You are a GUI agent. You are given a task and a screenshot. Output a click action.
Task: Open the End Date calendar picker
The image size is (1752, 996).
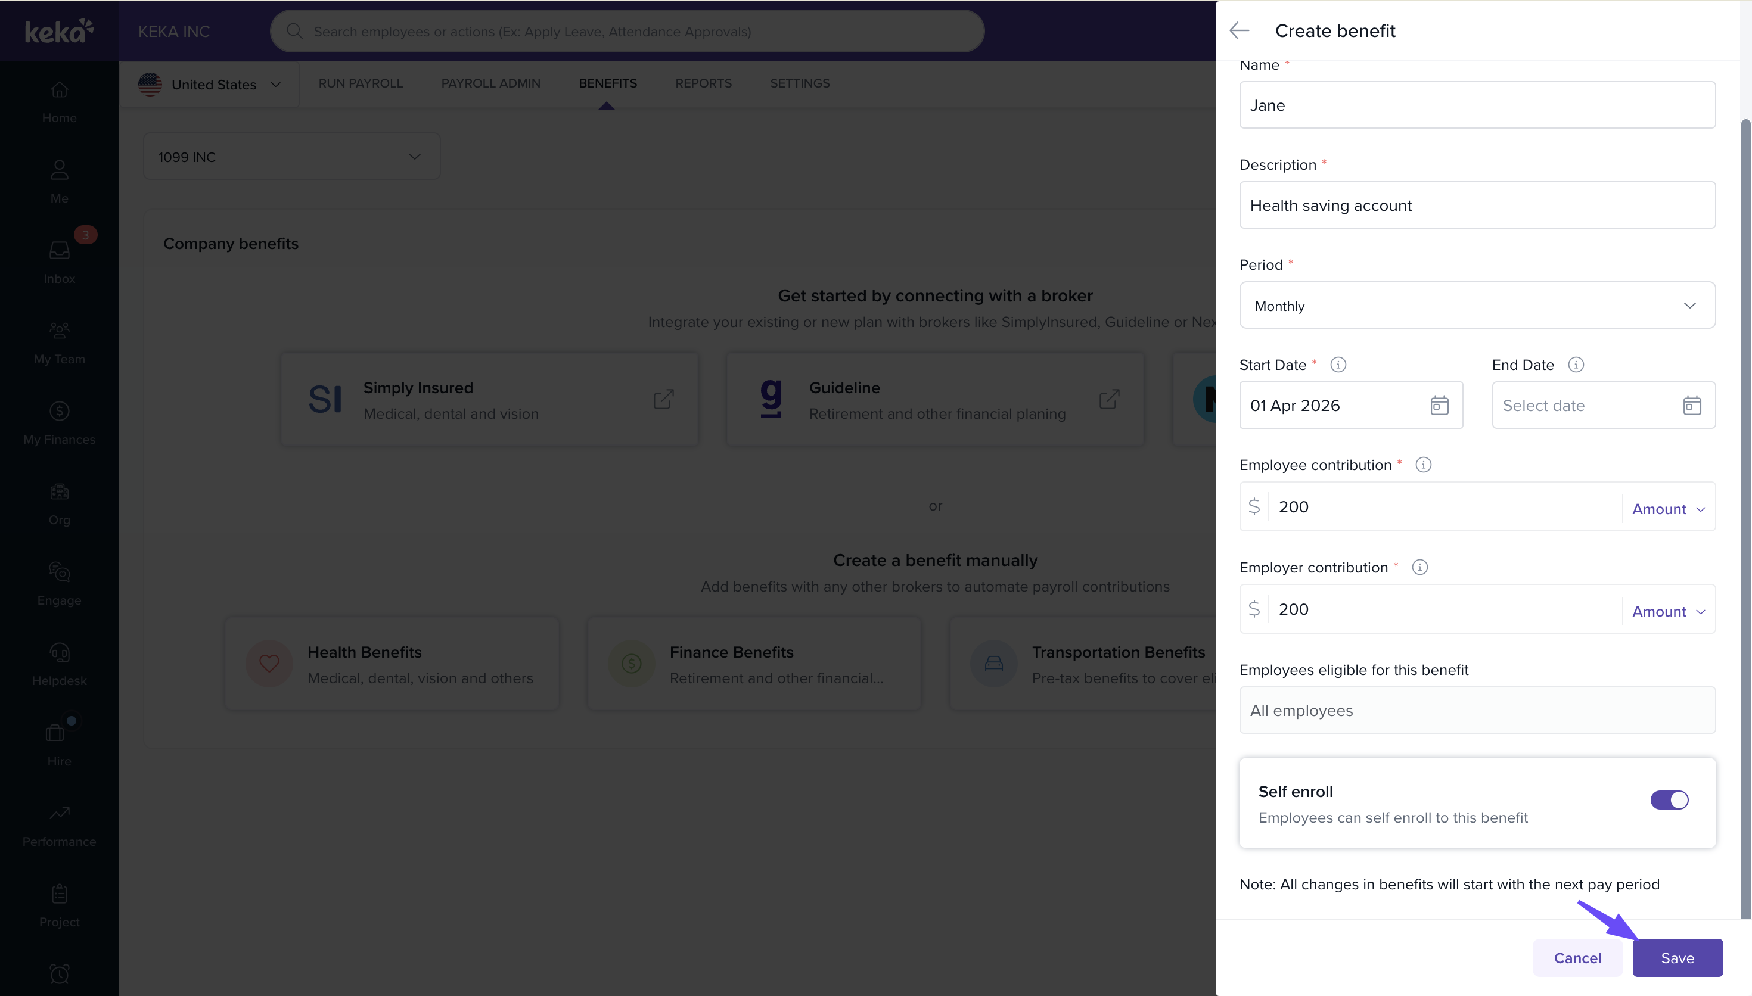click(x=1691, y=406)
